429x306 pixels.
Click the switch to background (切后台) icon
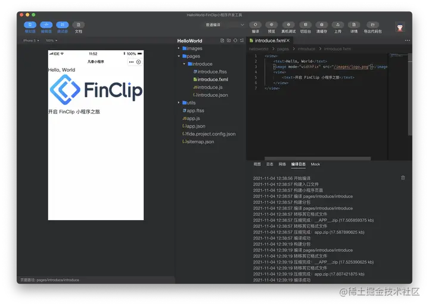[x=305, y=25]
